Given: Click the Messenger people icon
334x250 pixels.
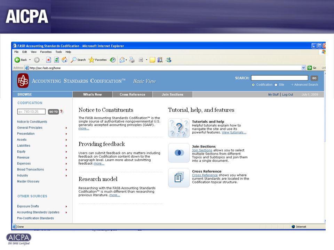Looking at the screenshot, I should [x=168, y=60].
